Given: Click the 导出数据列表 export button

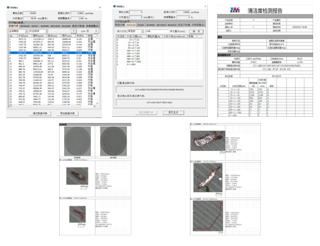Looking at the screenshot, I should pos(67,114).
